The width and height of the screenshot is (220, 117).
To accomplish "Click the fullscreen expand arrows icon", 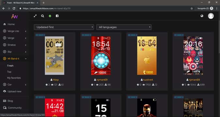I will (x=35, y=16).
